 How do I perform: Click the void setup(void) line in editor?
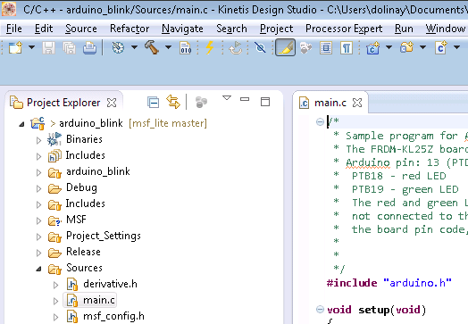[376, 310]
